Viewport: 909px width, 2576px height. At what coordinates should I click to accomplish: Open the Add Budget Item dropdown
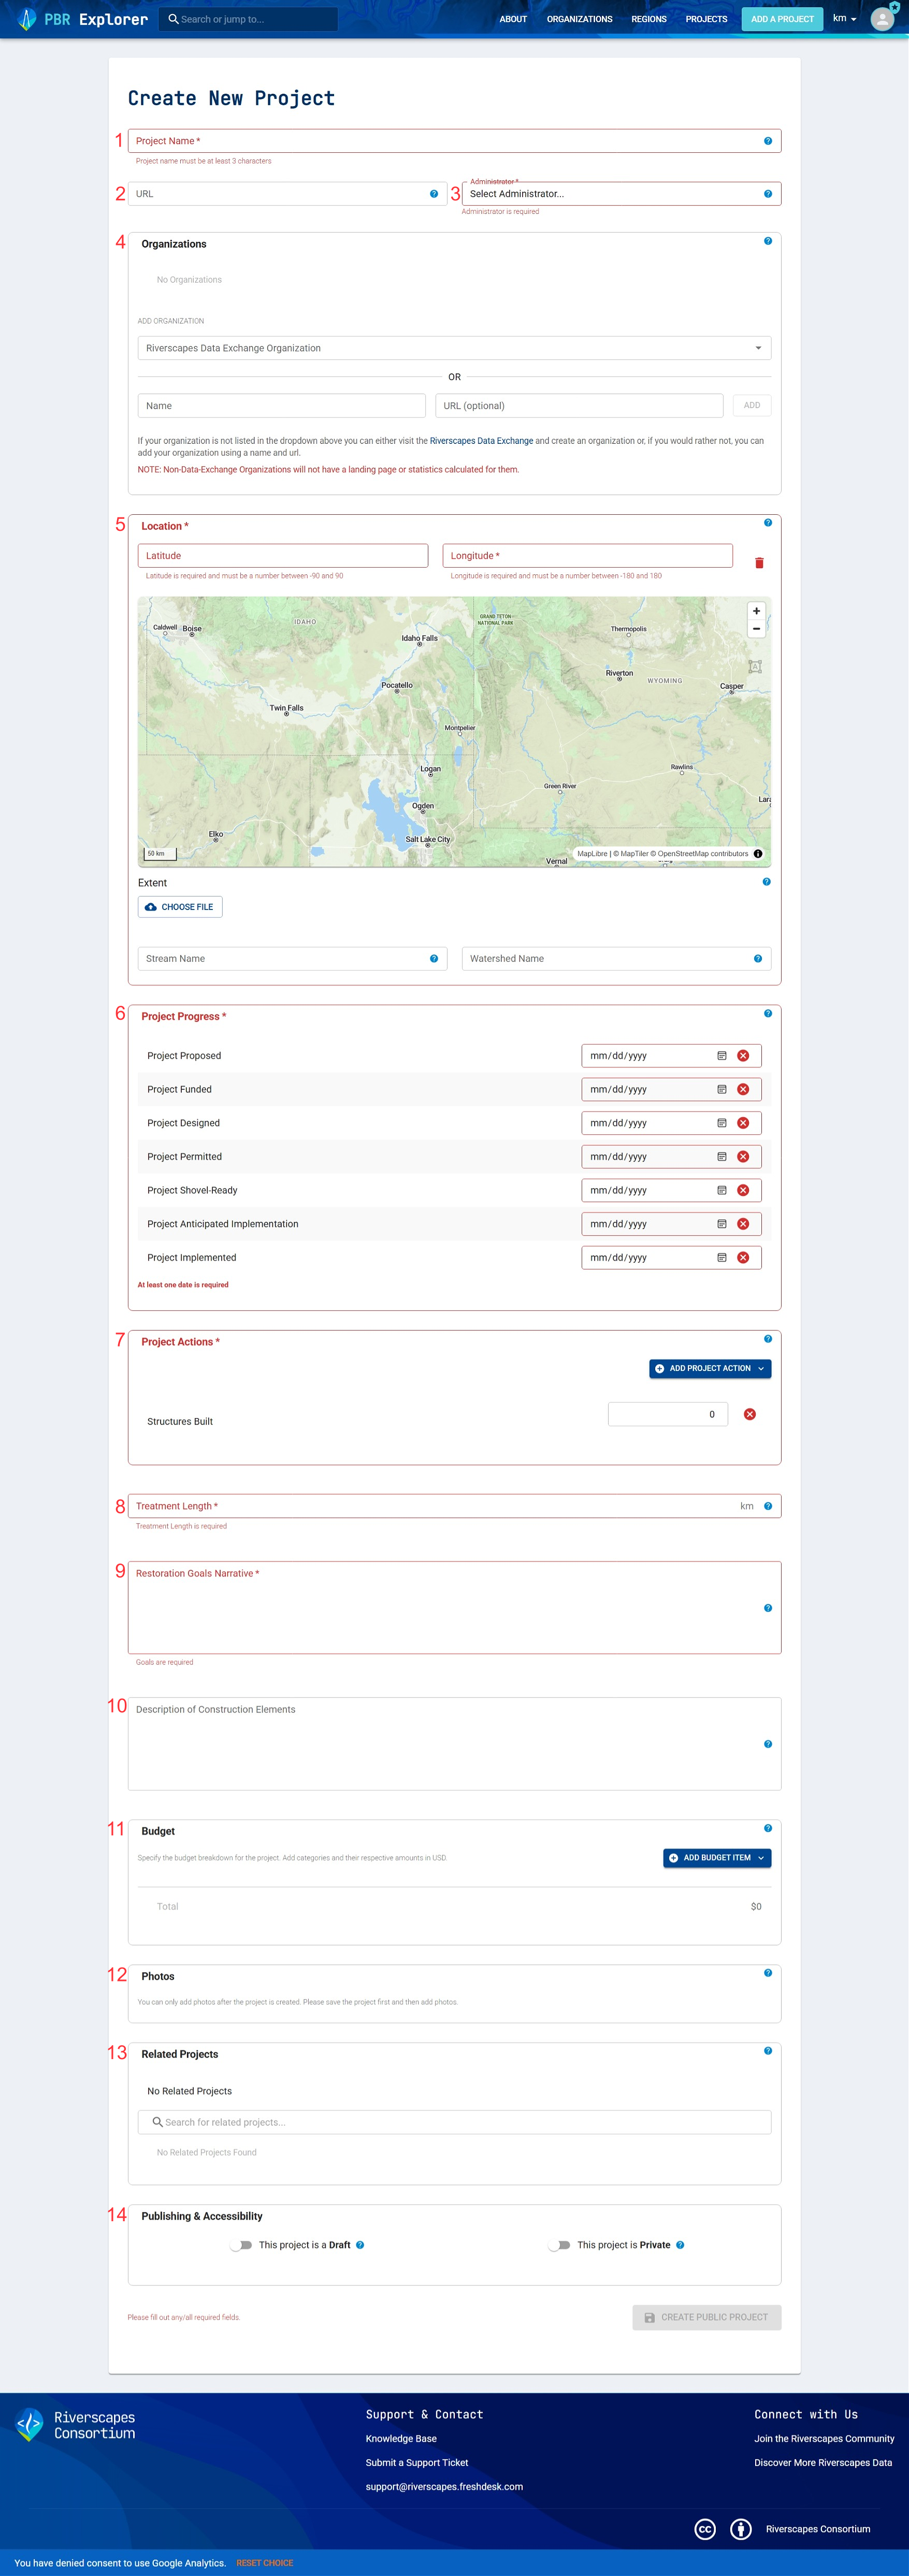[x=716, y=1858]
